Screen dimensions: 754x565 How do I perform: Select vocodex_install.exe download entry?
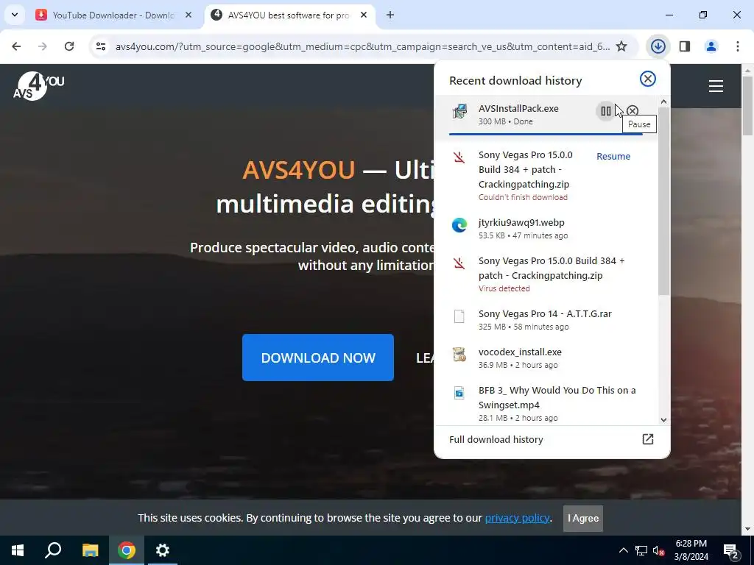point(546,358)
